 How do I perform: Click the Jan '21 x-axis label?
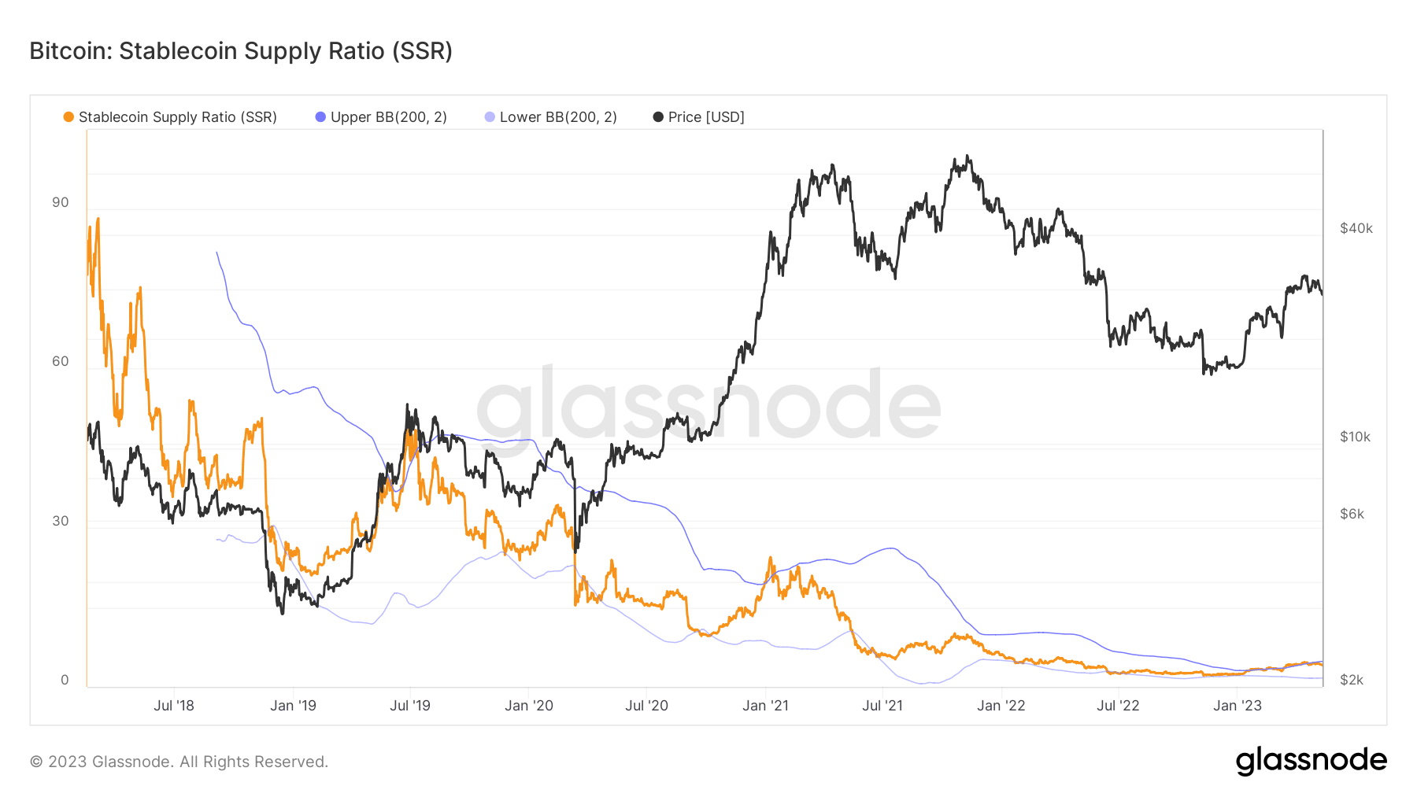(x=765, y=706)
